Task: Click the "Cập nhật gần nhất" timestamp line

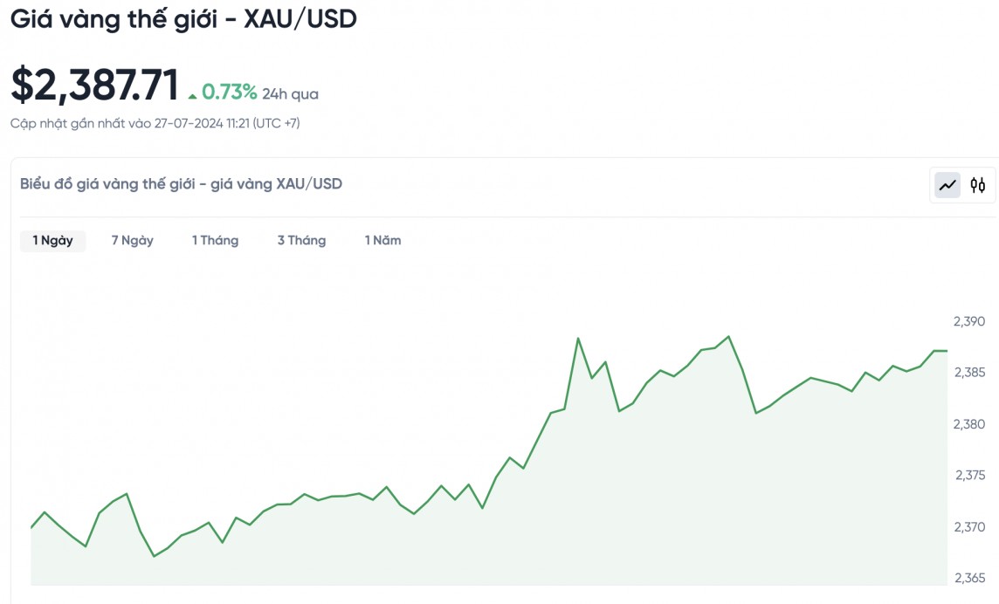Action: 155,123
